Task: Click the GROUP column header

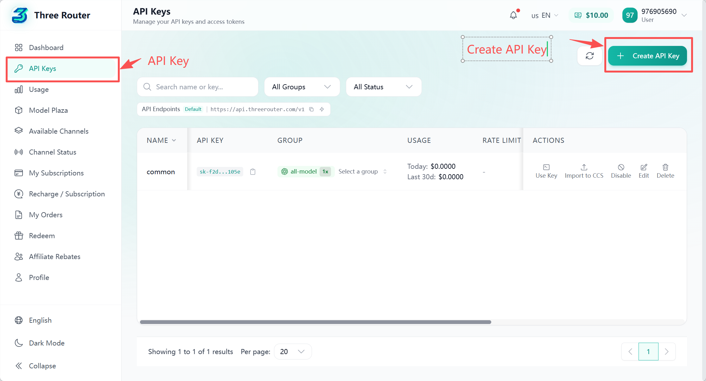Action: 290,140
